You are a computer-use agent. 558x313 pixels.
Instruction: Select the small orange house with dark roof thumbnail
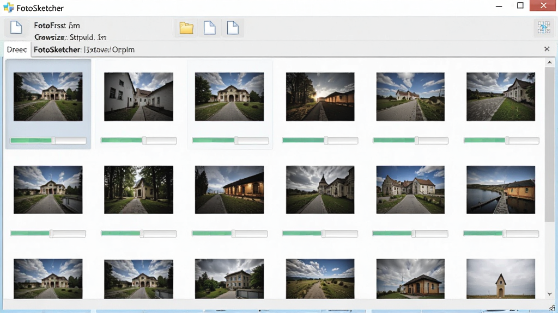(410, 279)
